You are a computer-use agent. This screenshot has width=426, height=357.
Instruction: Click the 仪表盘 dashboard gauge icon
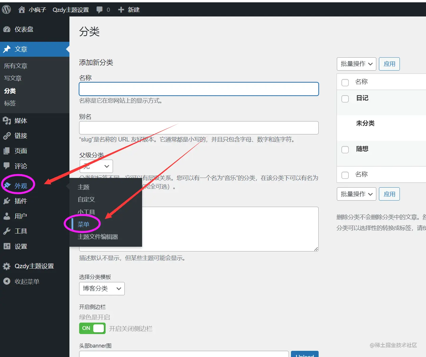(x=7, y=29)
